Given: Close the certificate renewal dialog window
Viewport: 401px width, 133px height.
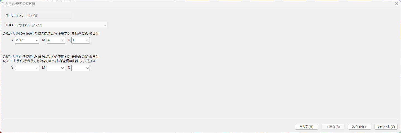Looking at the screenshot, I should click(x=396, y=4).
